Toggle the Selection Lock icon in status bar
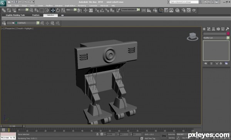This screenshot has width=231, height=140. [97, 134]
